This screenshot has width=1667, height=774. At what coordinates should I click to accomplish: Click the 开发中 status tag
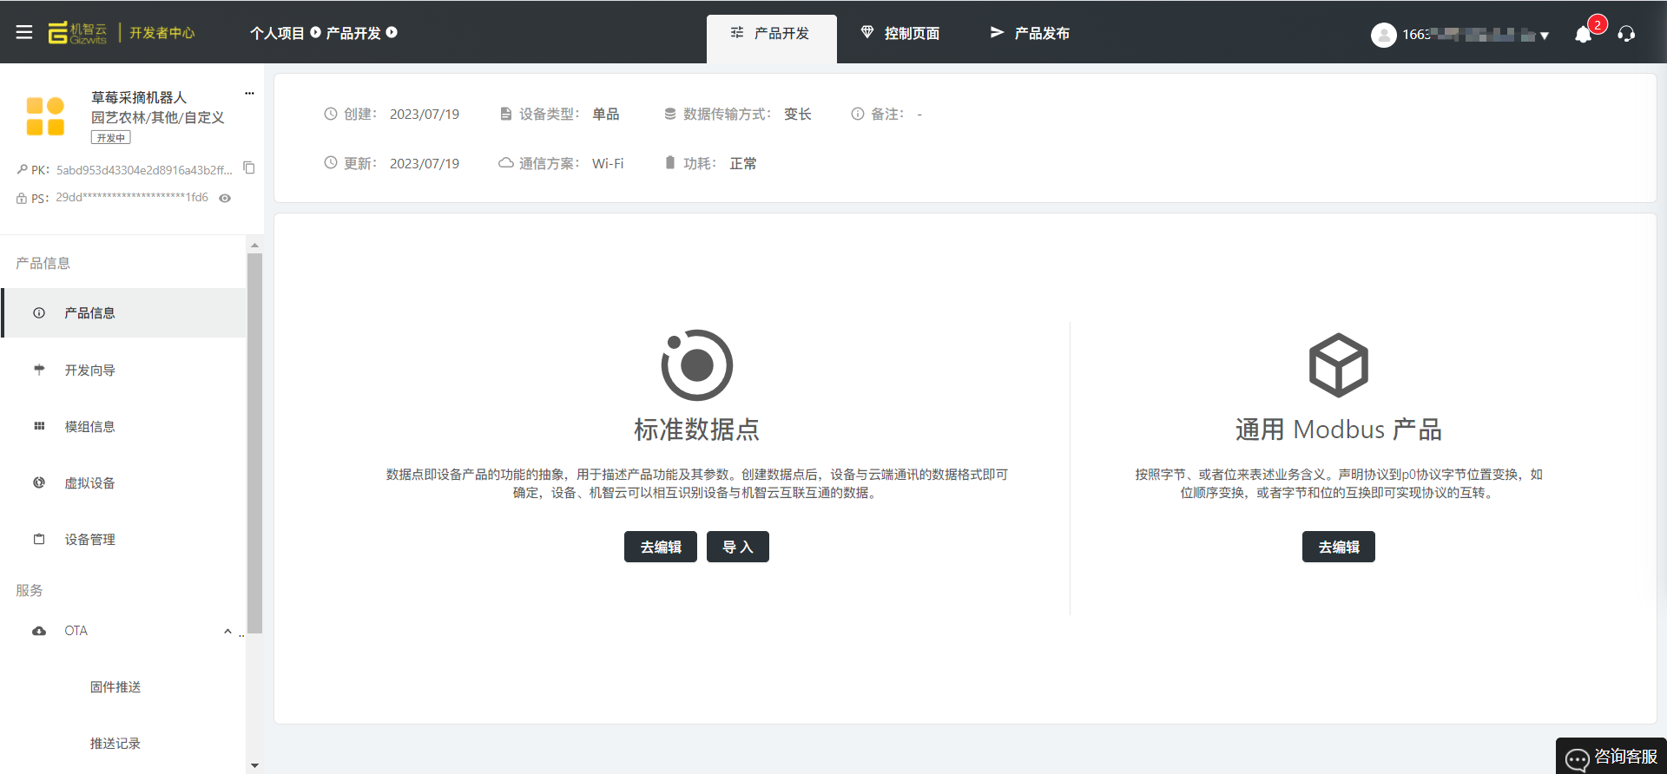point(111,138)
